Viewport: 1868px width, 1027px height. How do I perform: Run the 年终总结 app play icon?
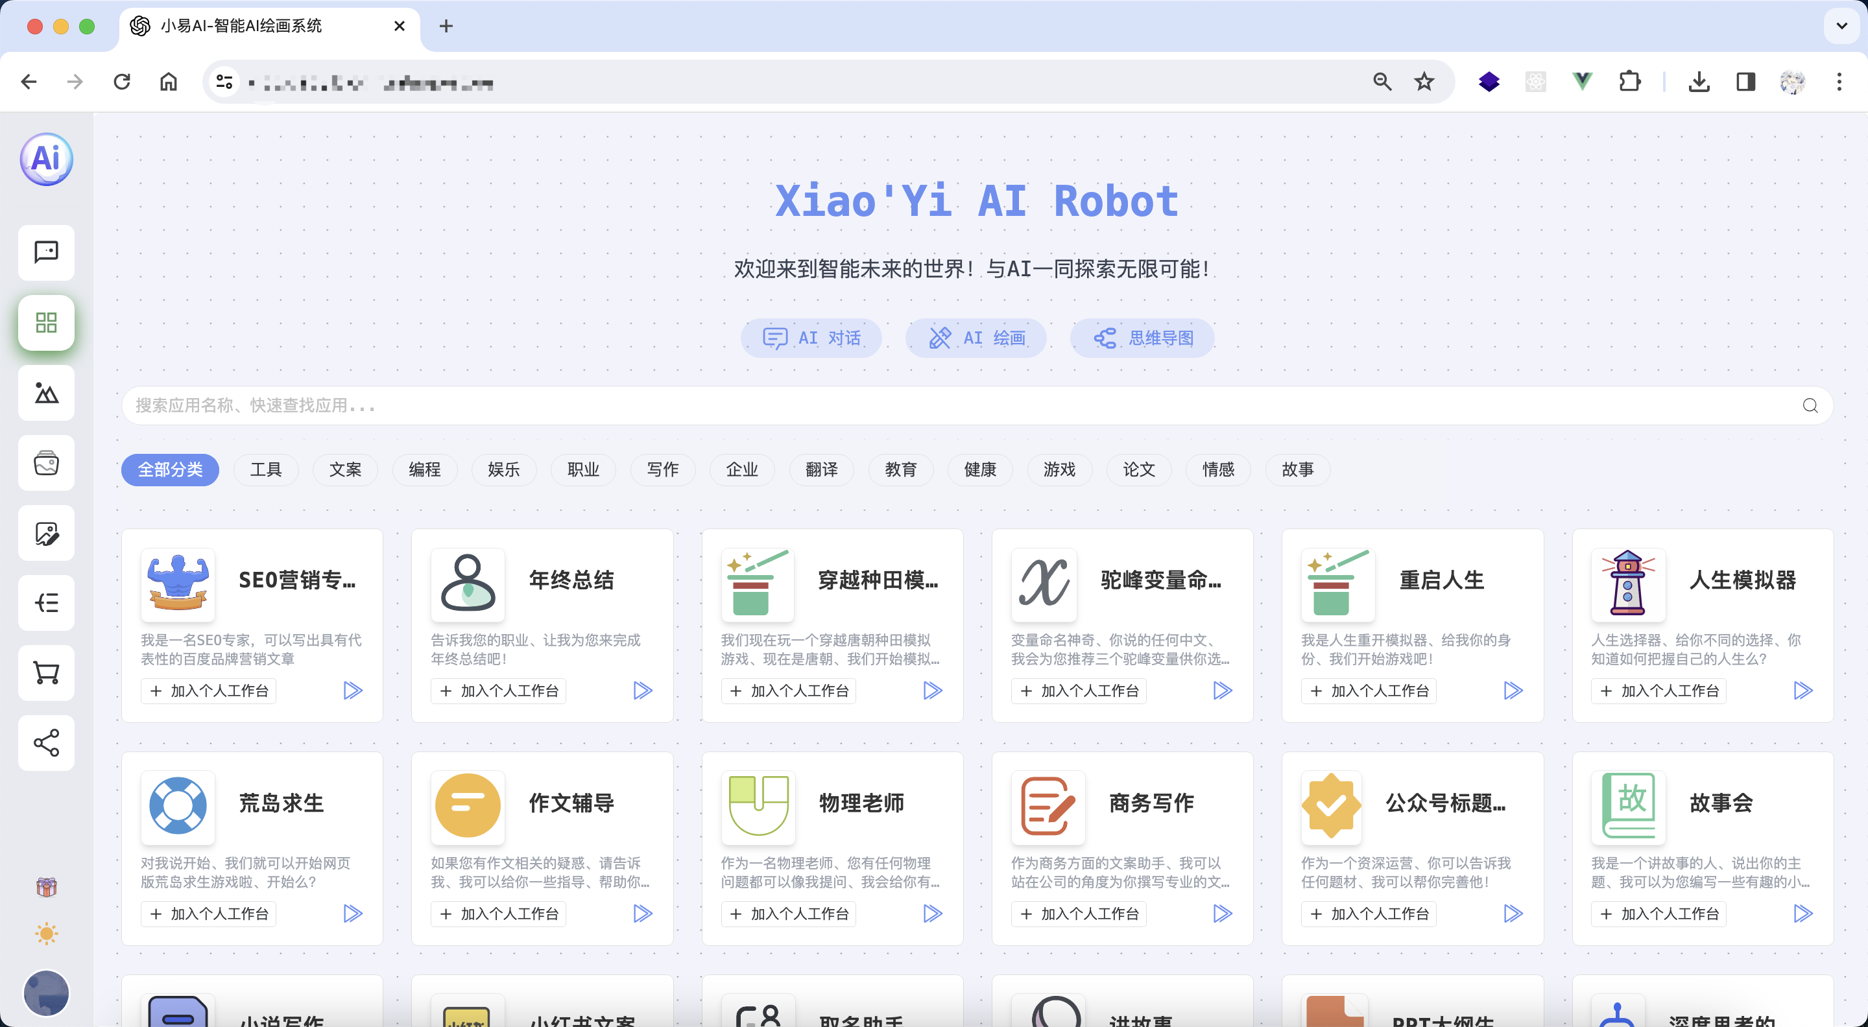[643, 691]
